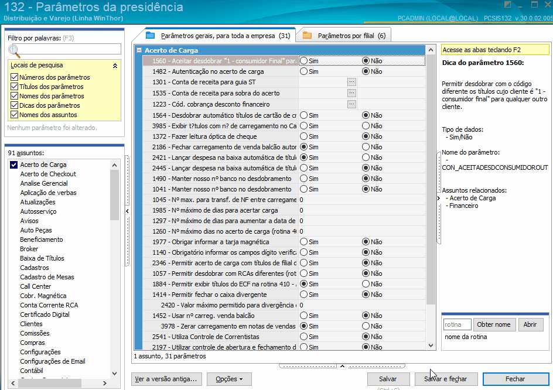The width and height of the screenshot is (553, 390).
Task: Uncheck Dicas dos parâmetros
Action: tap(15, 105)
